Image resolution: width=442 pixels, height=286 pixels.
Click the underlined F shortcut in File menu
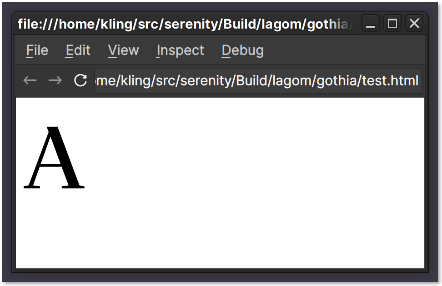(29, 50)
